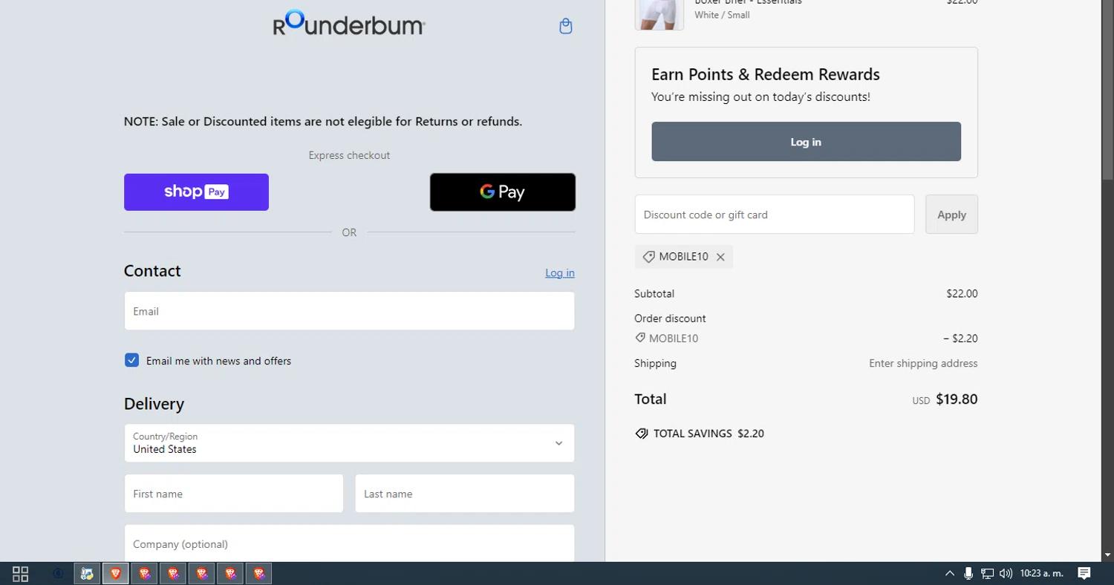Click the tag icon beside Order discount MOBILE10
This screenshot has height=585, width=1114.
pyautogui.click(x=640, y=338)
